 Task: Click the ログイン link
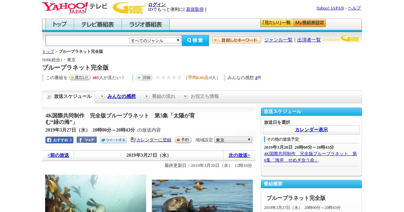click(x=157, y=4)
